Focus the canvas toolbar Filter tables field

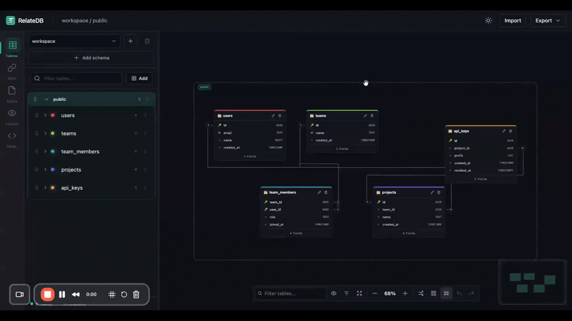(290, 293)
